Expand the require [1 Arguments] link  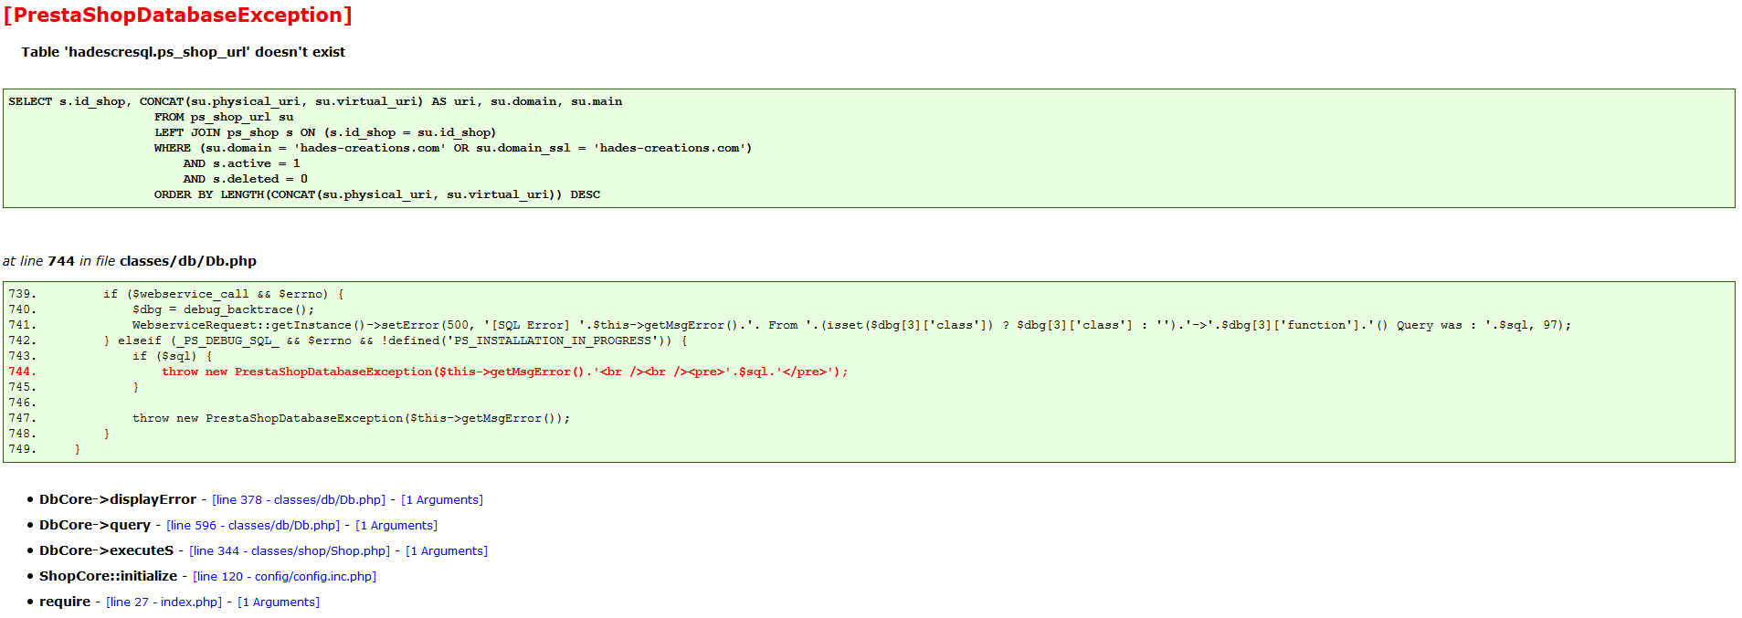[x=279, y=602]
